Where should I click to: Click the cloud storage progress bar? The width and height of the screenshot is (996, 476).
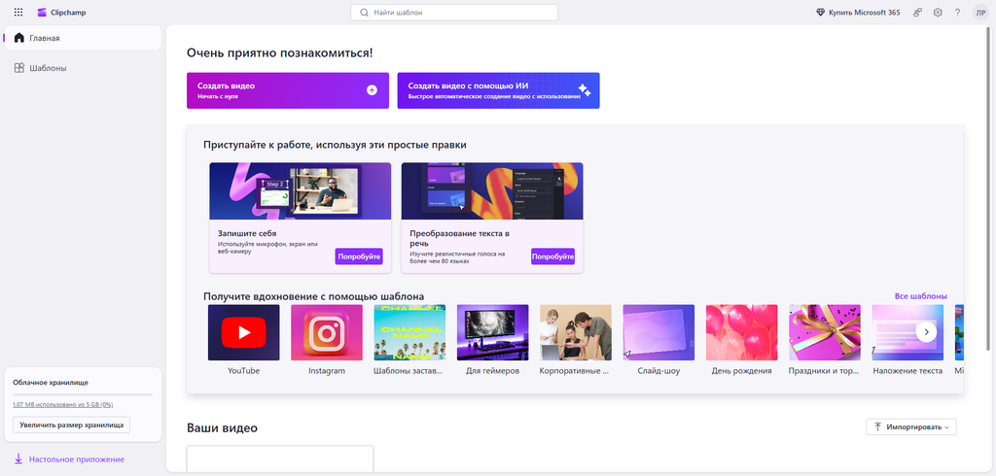(x=83, y=394)
